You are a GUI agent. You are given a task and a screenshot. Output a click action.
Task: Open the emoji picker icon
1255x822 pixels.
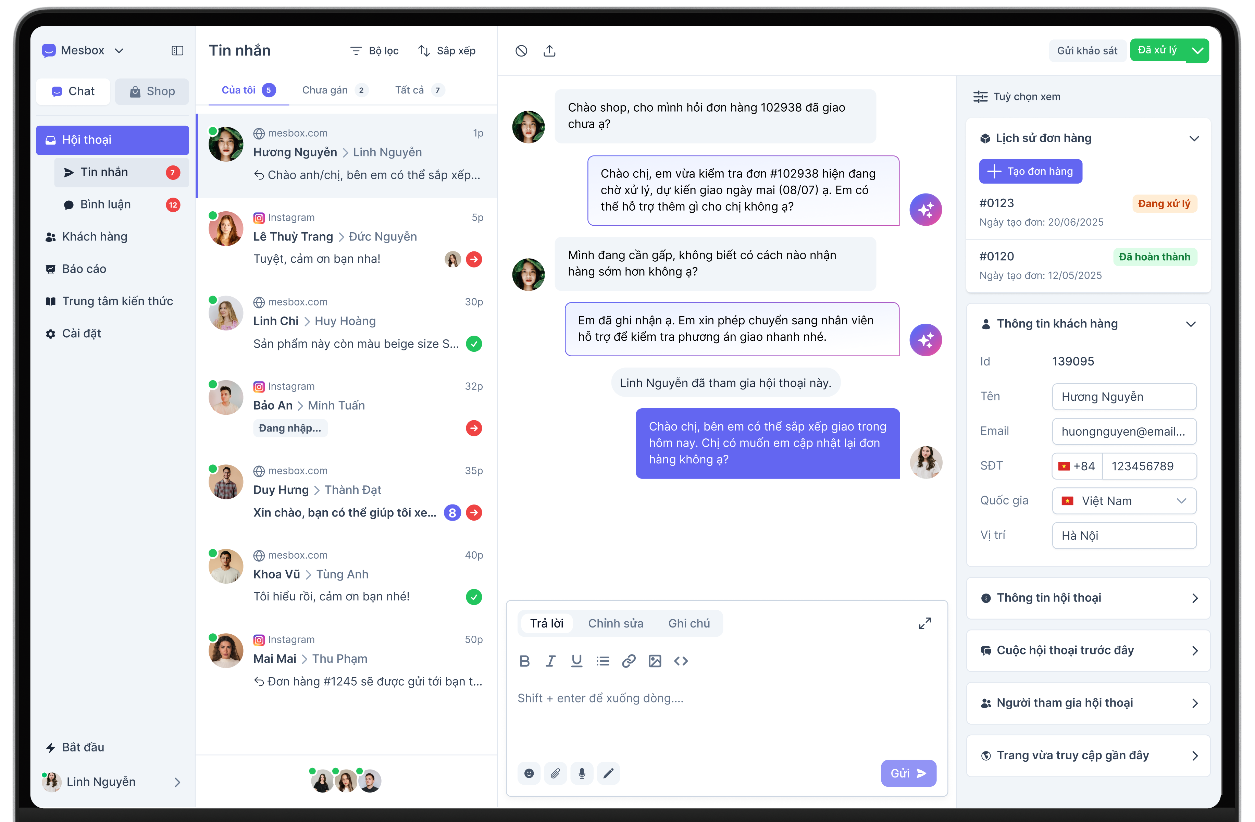[529, 773]
